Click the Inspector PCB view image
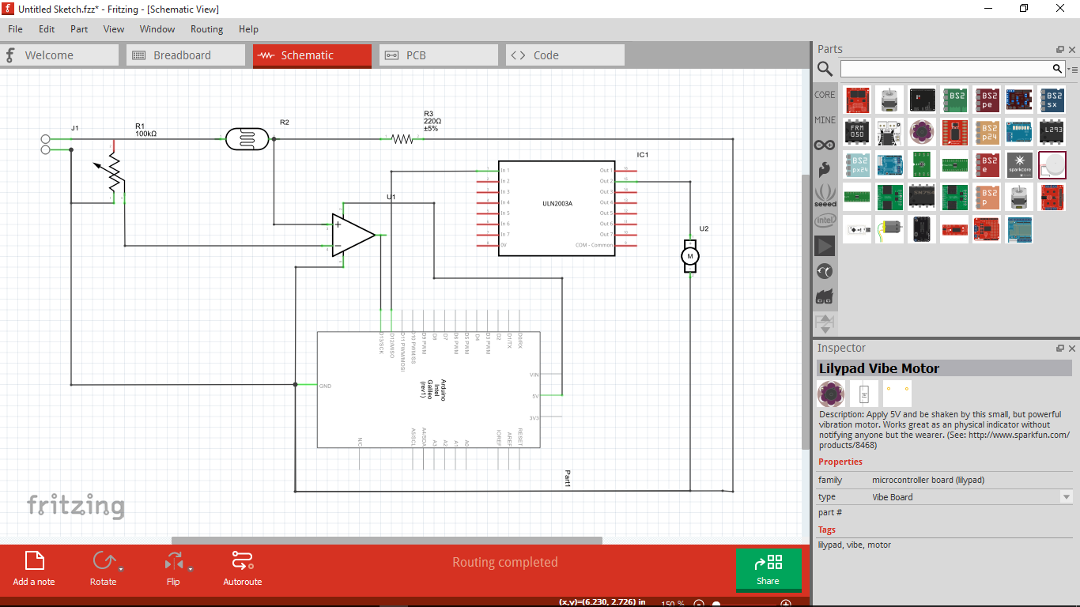This screenshot has width=1080, height=607. coord(897,394)
